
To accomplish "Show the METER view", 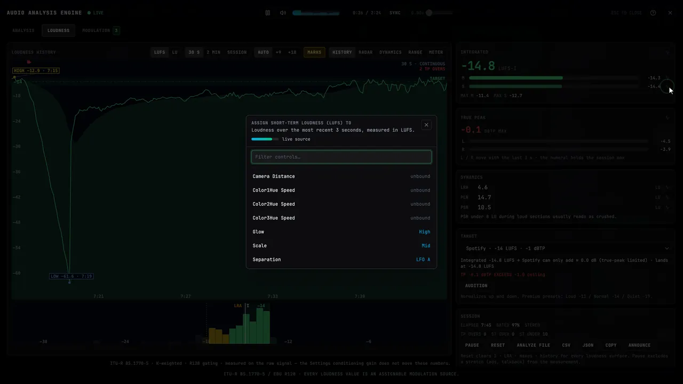I will (436, 52).
